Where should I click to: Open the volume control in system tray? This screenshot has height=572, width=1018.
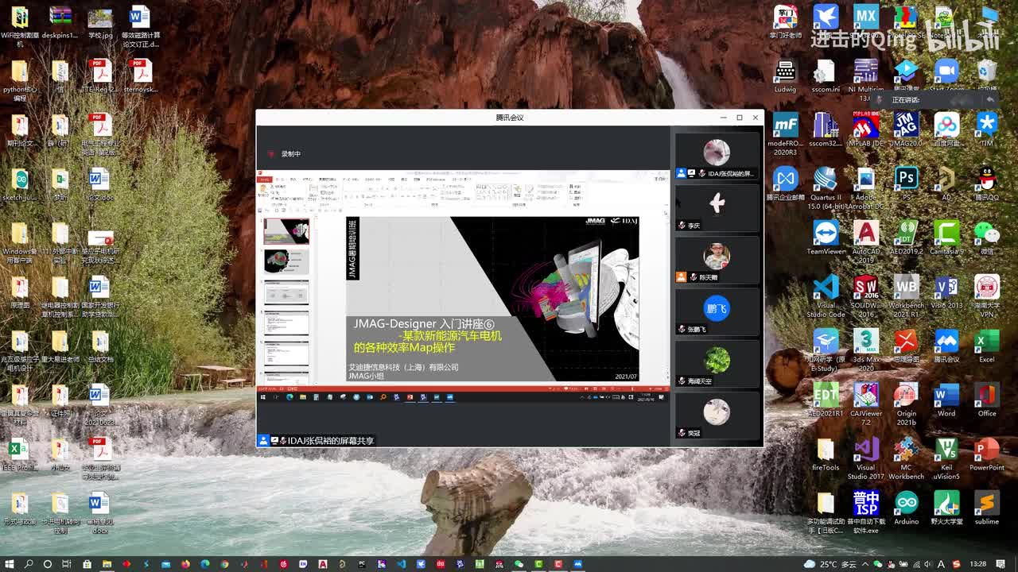point(927,564)
